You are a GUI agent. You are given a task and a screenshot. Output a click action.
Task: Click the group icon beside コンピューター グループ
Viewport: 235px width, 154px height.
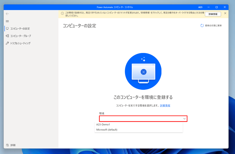[x=7, y=36]
